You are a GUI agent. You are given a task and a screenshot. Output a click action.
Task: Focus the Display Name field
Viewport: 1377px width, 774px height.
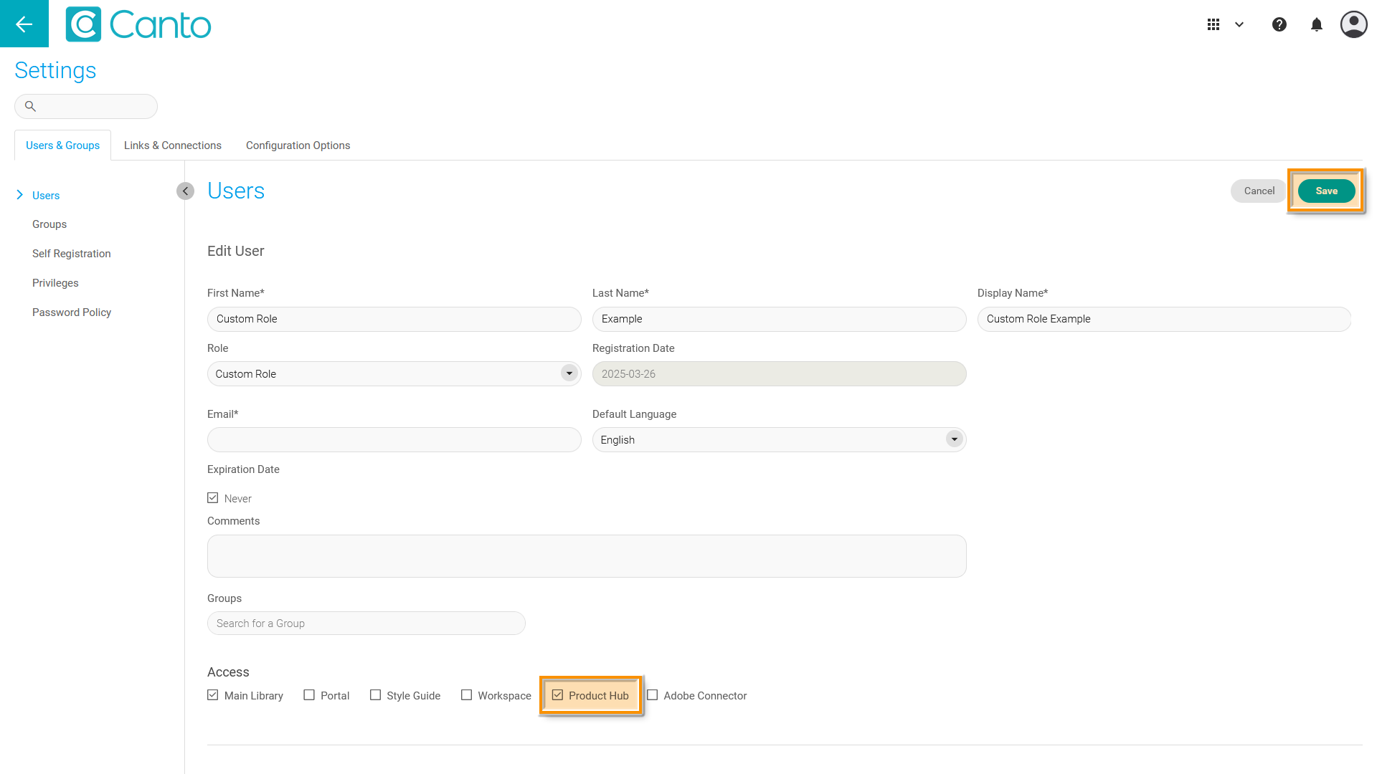1165,319
